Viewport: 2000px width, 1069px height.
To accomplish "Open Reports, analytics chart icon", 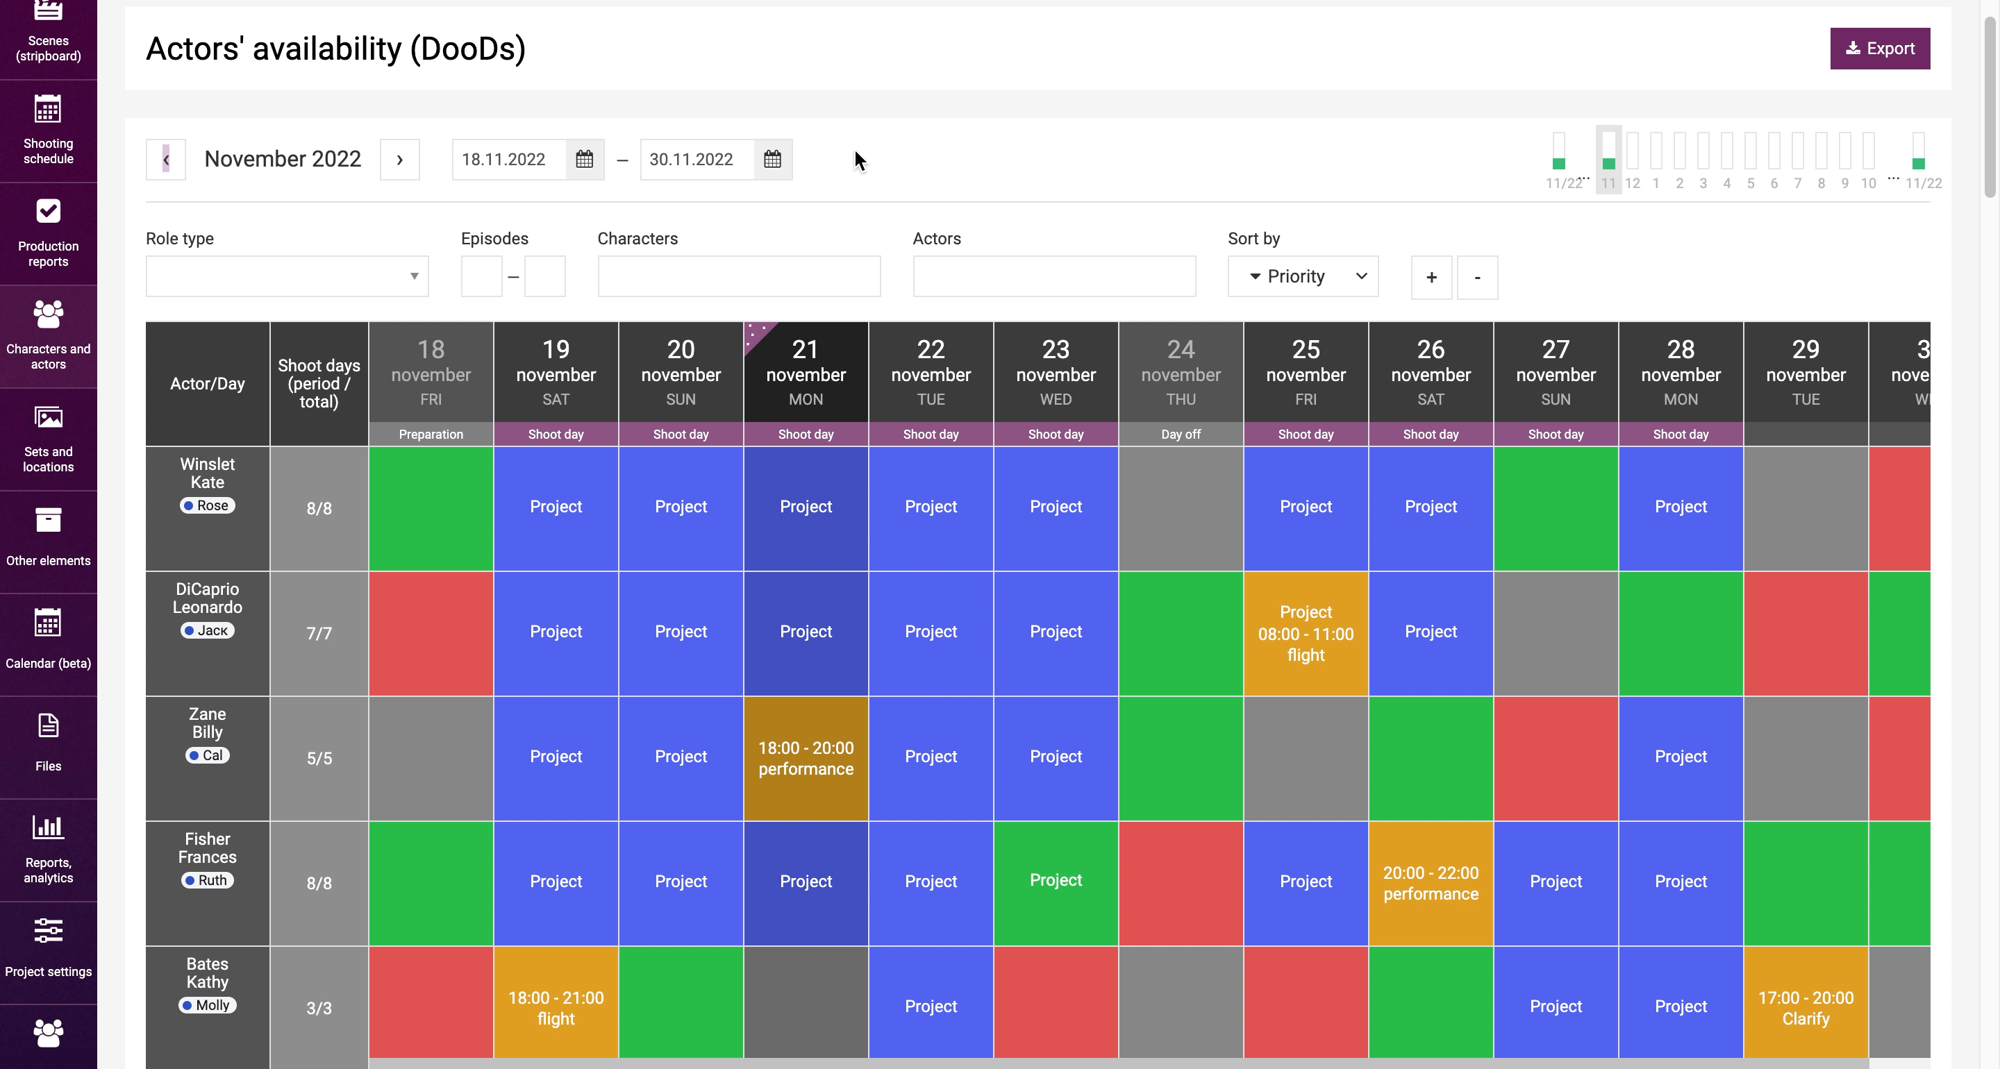I will coord(48,827).
